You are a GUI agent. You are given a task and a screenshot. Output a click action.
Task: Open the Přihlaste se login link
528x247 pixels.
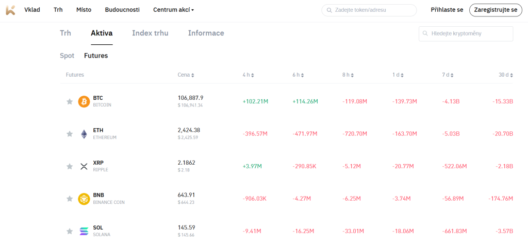[447, 10]
